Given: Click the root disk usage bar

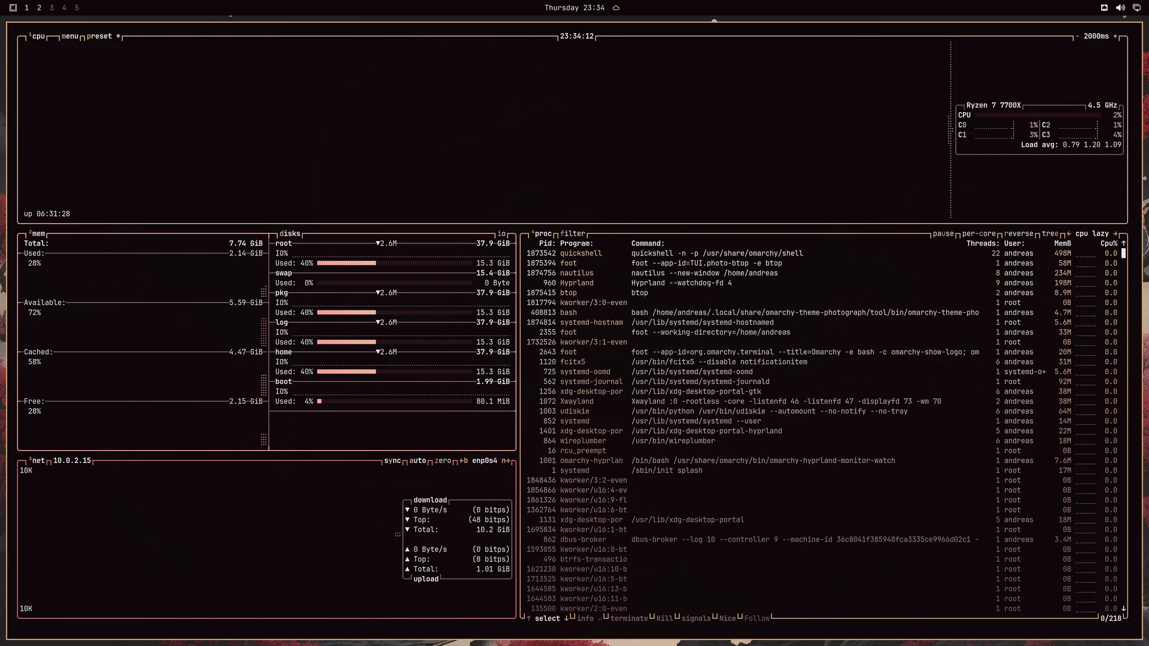Looking at the screenshot, I should pyautogui.click(x=394, y=263).
